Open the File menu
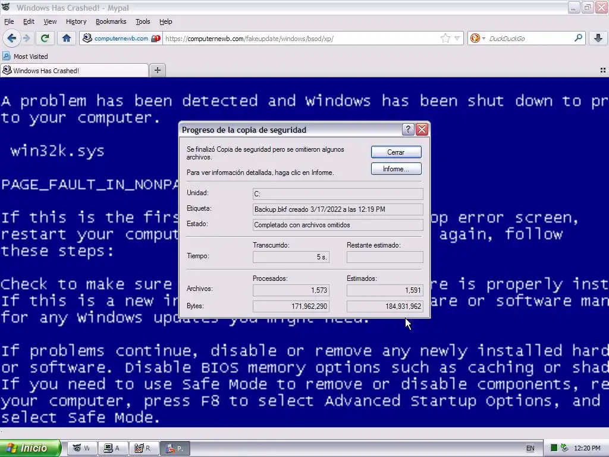609x457 pixels. [9, 21]
